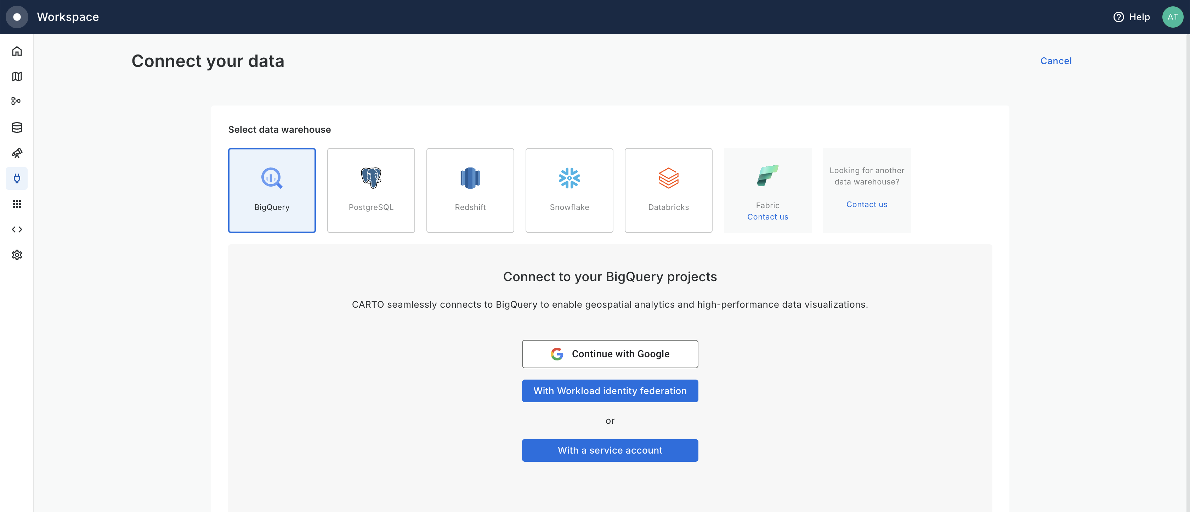1190x512 pixels.
Task: Click With Workload identity federation button
Action: (x=610, y=391)
